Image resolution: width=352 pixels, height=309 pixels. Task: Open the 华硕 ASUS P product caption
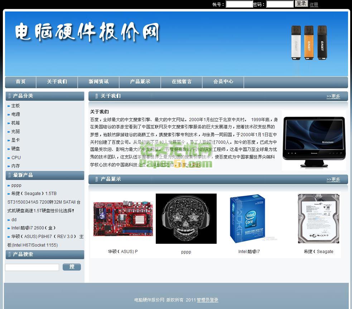click(x=123, y=252)
